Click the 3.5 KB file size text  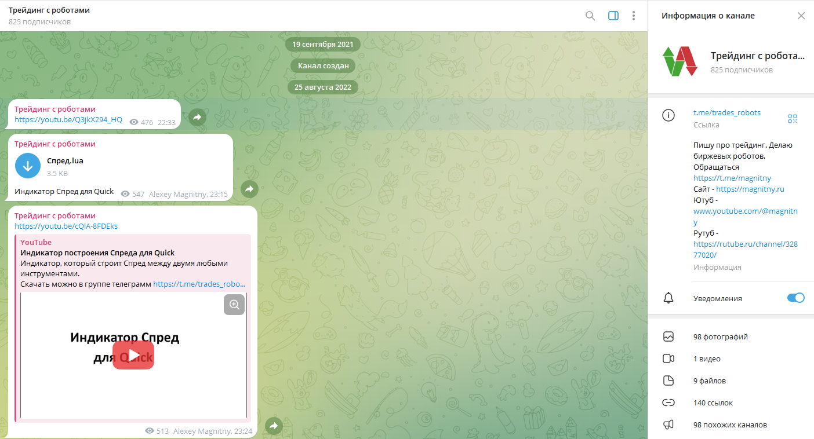coord(57,173)
